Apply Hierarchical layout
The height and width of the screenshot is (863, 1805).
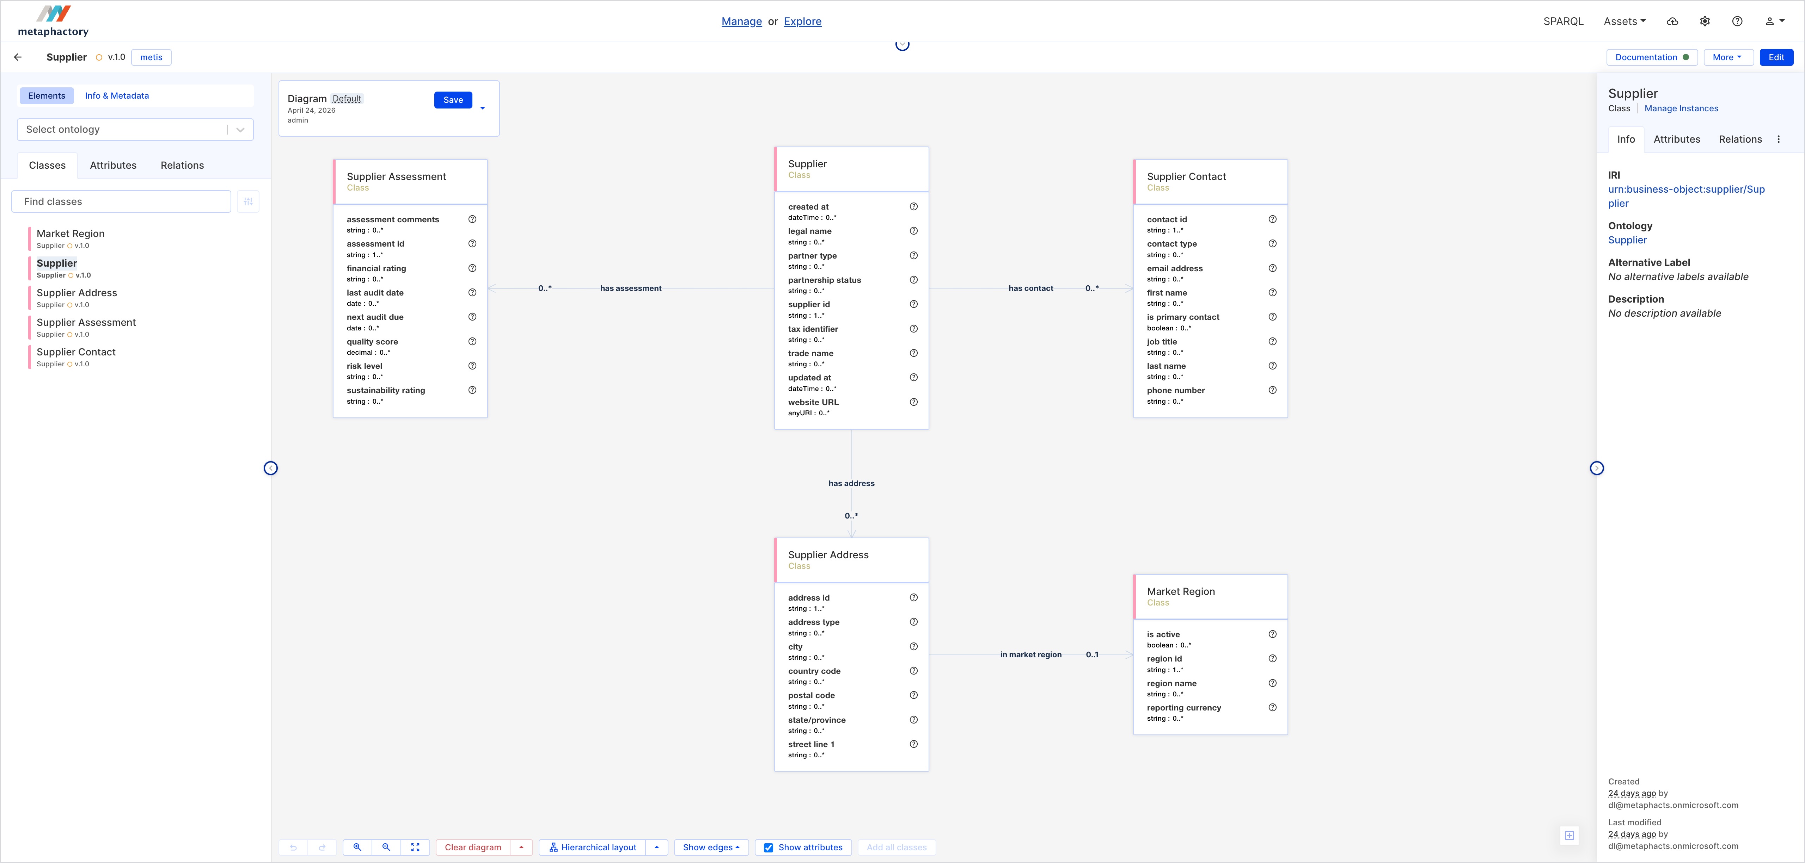click(592, 848)
